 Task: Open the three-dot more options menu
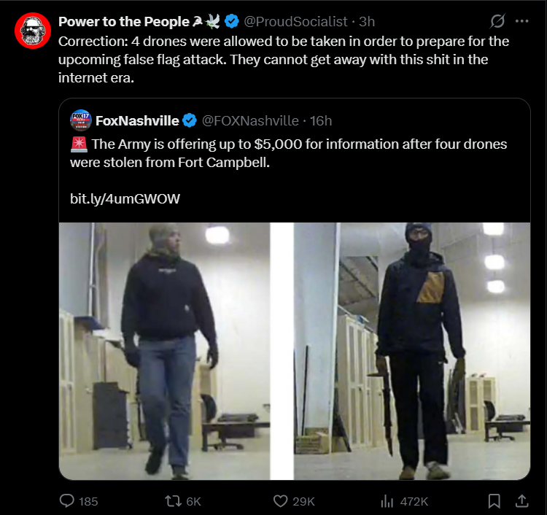[521, 21]
